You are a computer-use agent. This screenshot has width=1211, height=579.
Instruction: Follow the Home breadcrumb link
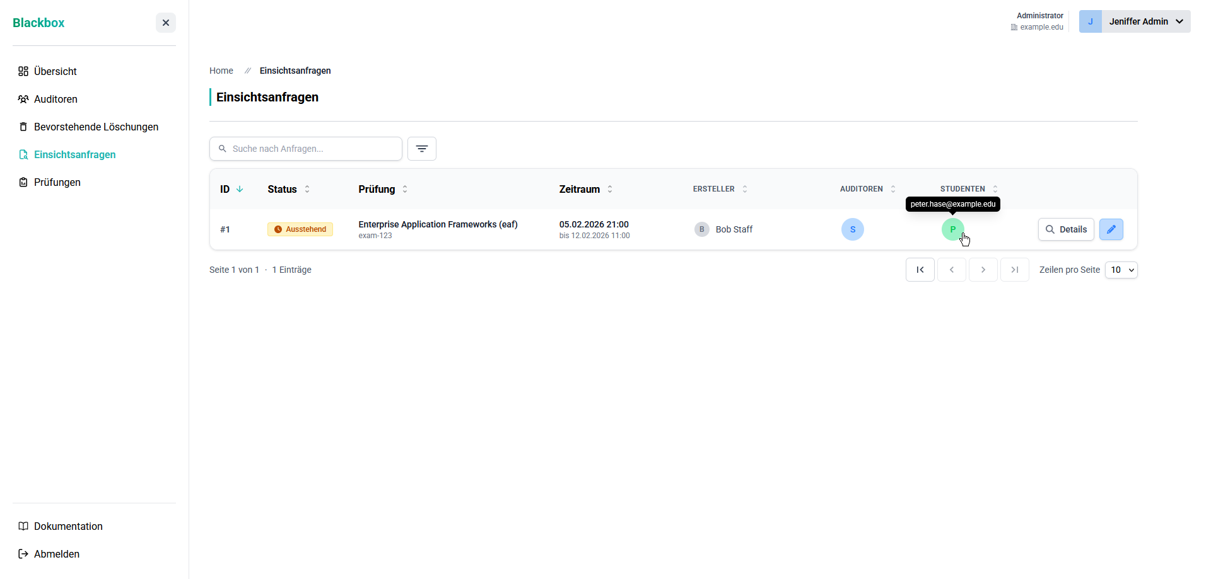point(221,71)
